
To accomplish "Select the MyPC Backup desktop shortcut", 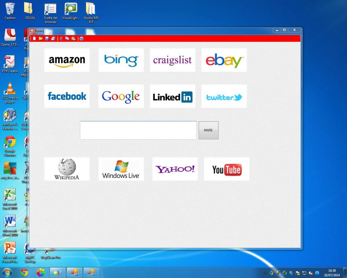I will click(x=30, y=253).
